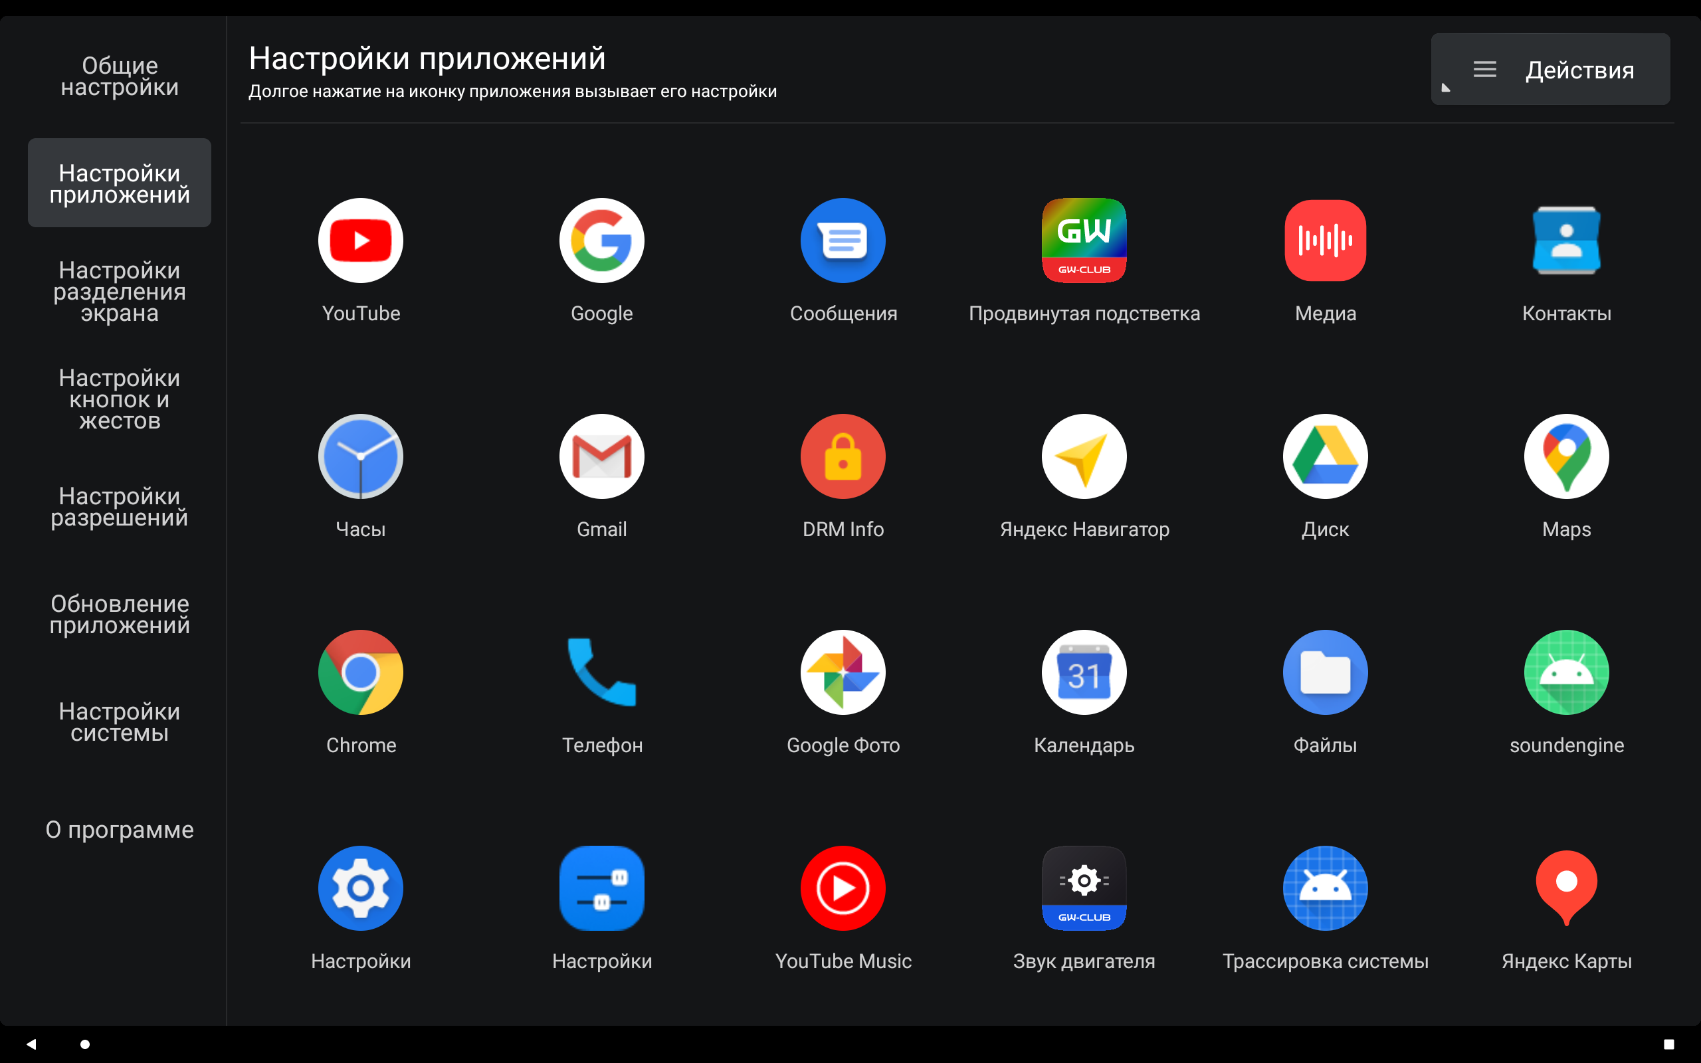Open the DRM Info app
The image size is (1701, 1063).
tap(843, 456)
